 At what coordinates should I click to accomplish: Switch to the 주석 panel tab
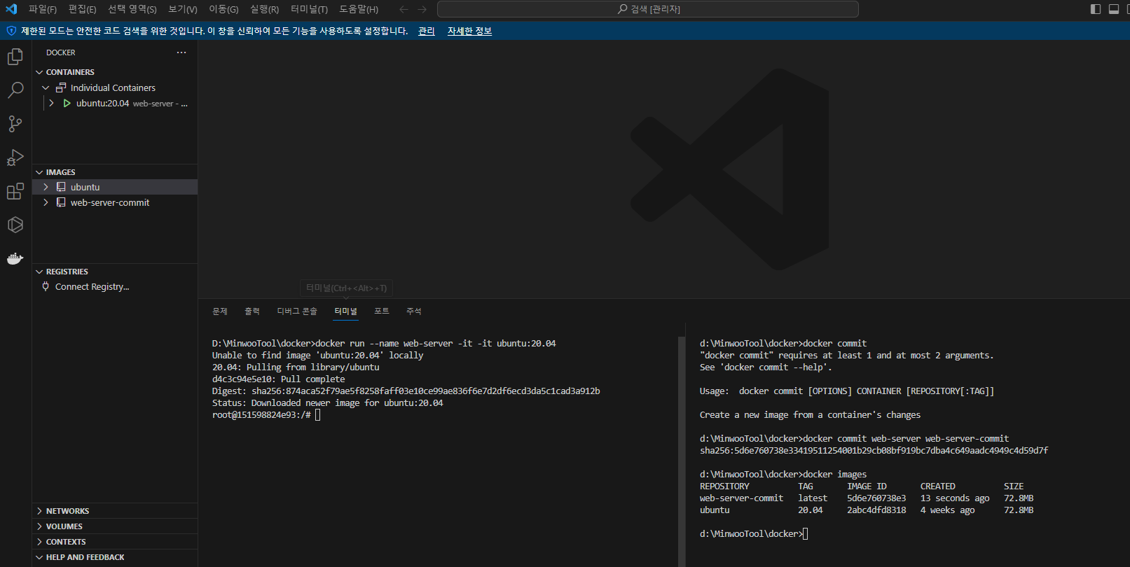coord(414,311)
